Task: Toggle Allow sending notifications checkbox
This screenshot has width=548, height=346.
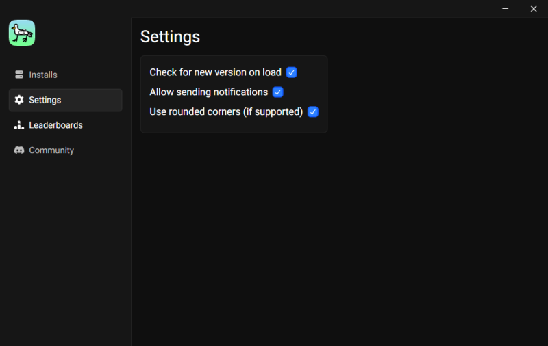Action: pos(278,92)
